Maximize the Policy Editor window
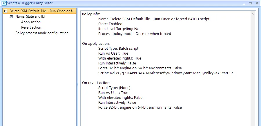This screenshot has height=126, width=261. point(250,3)
